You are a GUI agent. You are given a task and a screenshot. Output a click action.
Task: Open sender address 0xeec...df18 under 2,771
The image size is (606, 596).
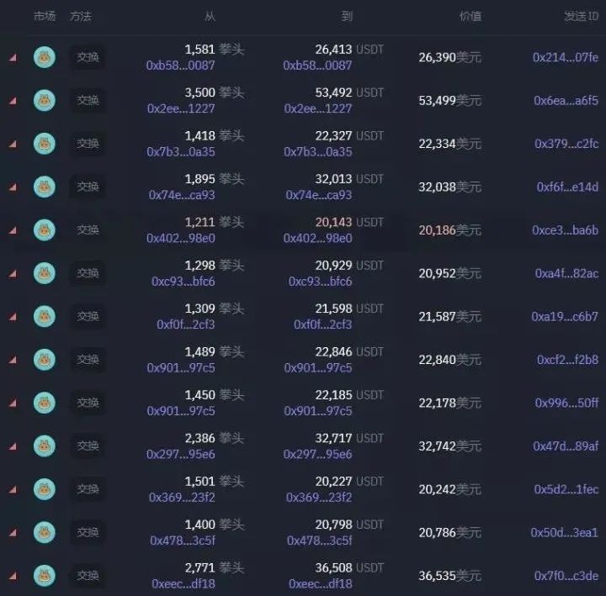click(183, 584)
